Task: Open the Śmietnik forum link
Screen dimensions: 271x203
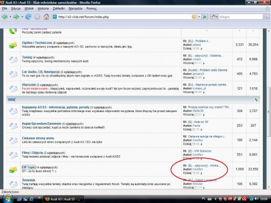Action: click(29, 180)
